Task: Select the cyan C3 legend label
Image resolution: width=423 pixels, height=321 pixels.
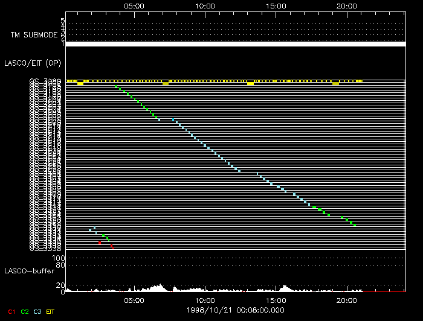Action: click(x=38, y=311)
